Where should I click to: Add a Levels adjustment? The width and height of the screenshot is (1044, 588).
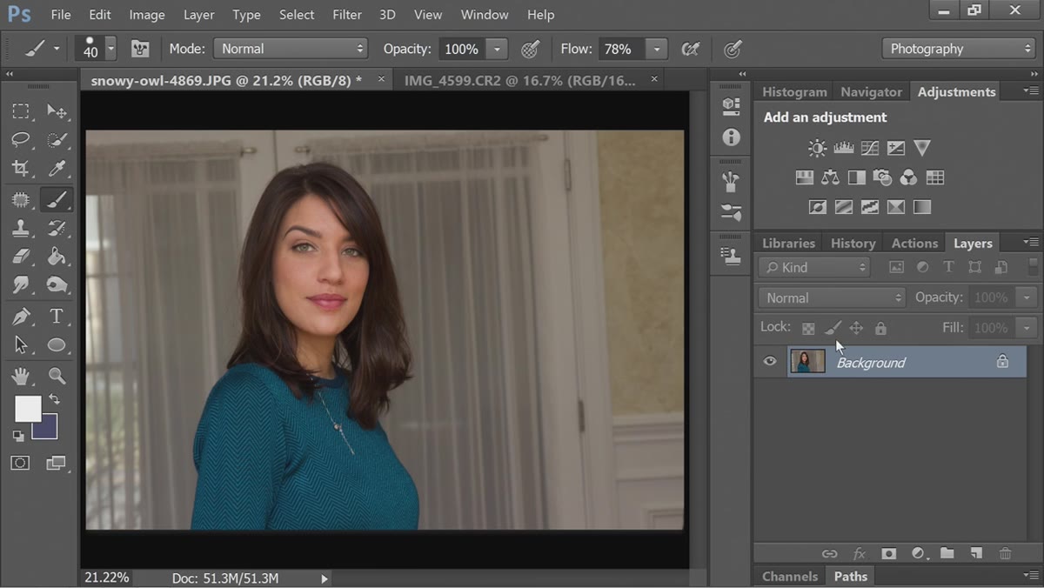pyautogui.click(x=843, y=149)
